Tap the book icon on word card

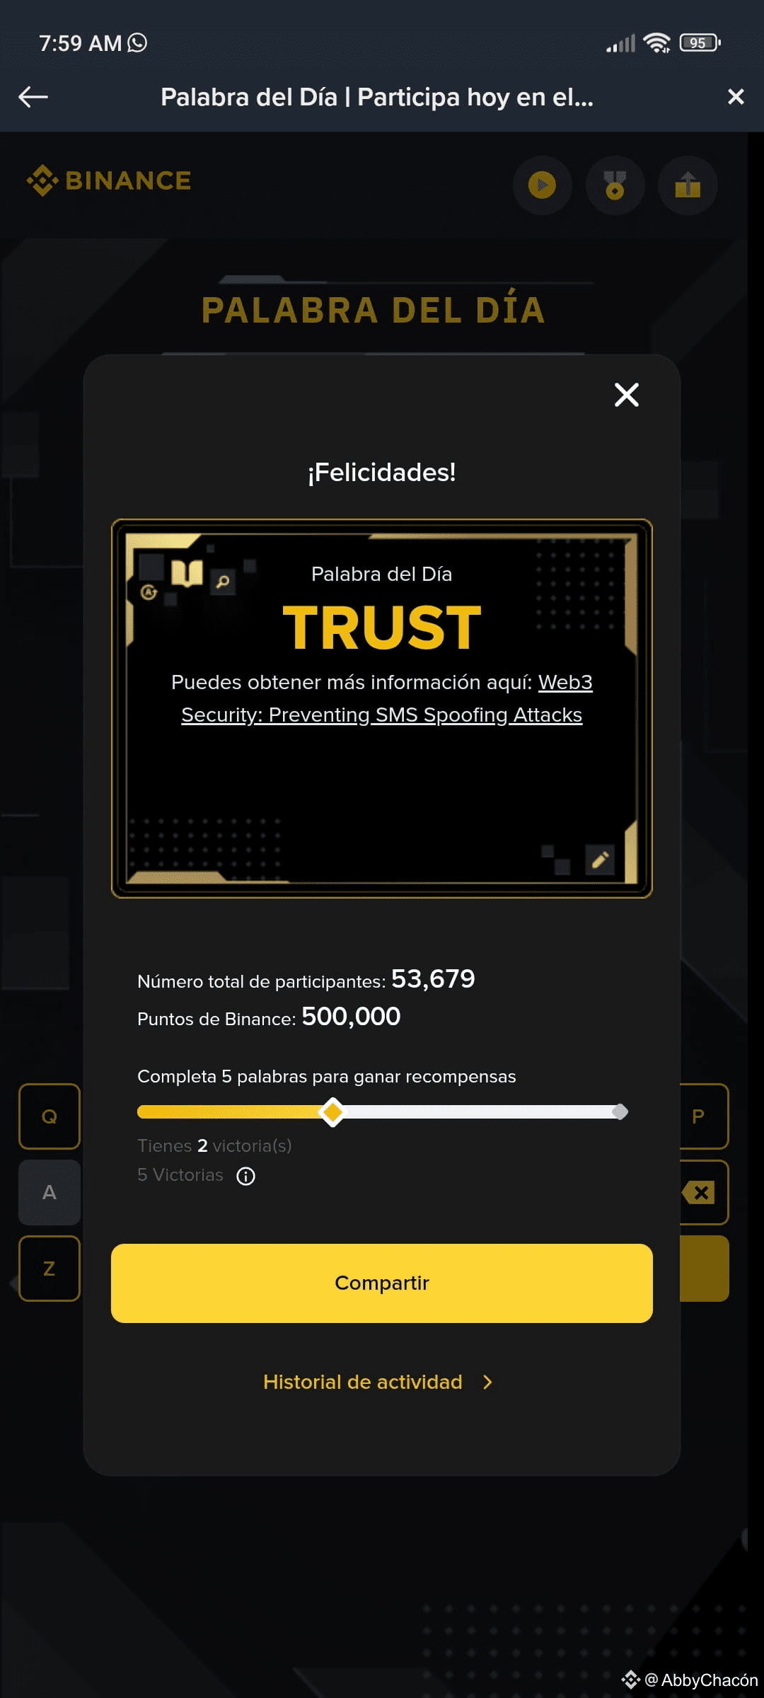tap(187, 573)
